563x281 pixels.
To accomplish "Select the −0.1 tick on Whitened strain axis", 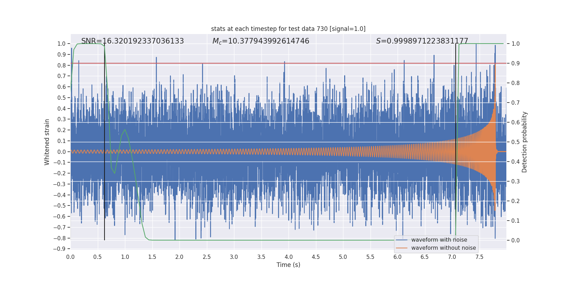I will 59,163.
